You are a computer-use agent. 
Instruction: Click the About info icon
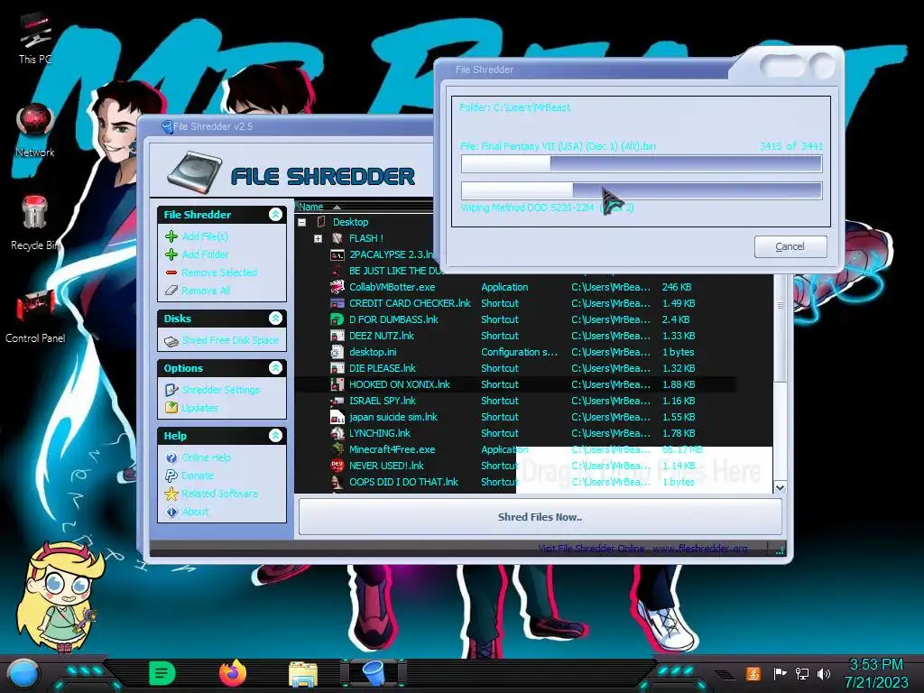(x=171, y=513)
